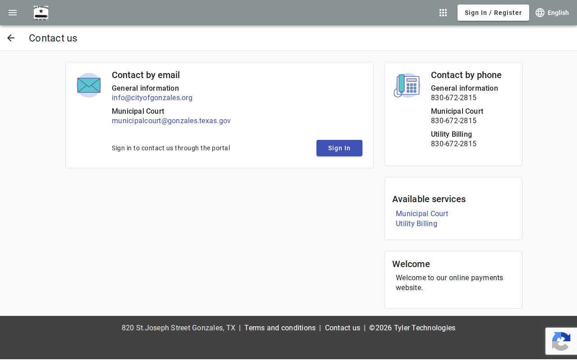The width and height of the screenshot is (577, 361).
Task: Click the Sign In / Register button
Action: tap(493, 13)
